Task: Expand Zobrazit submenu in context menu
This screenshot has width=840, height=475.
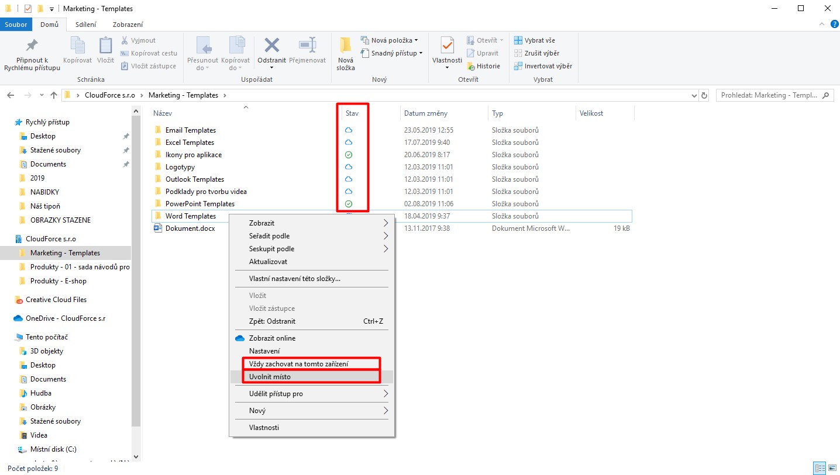Action: point(313,223)
